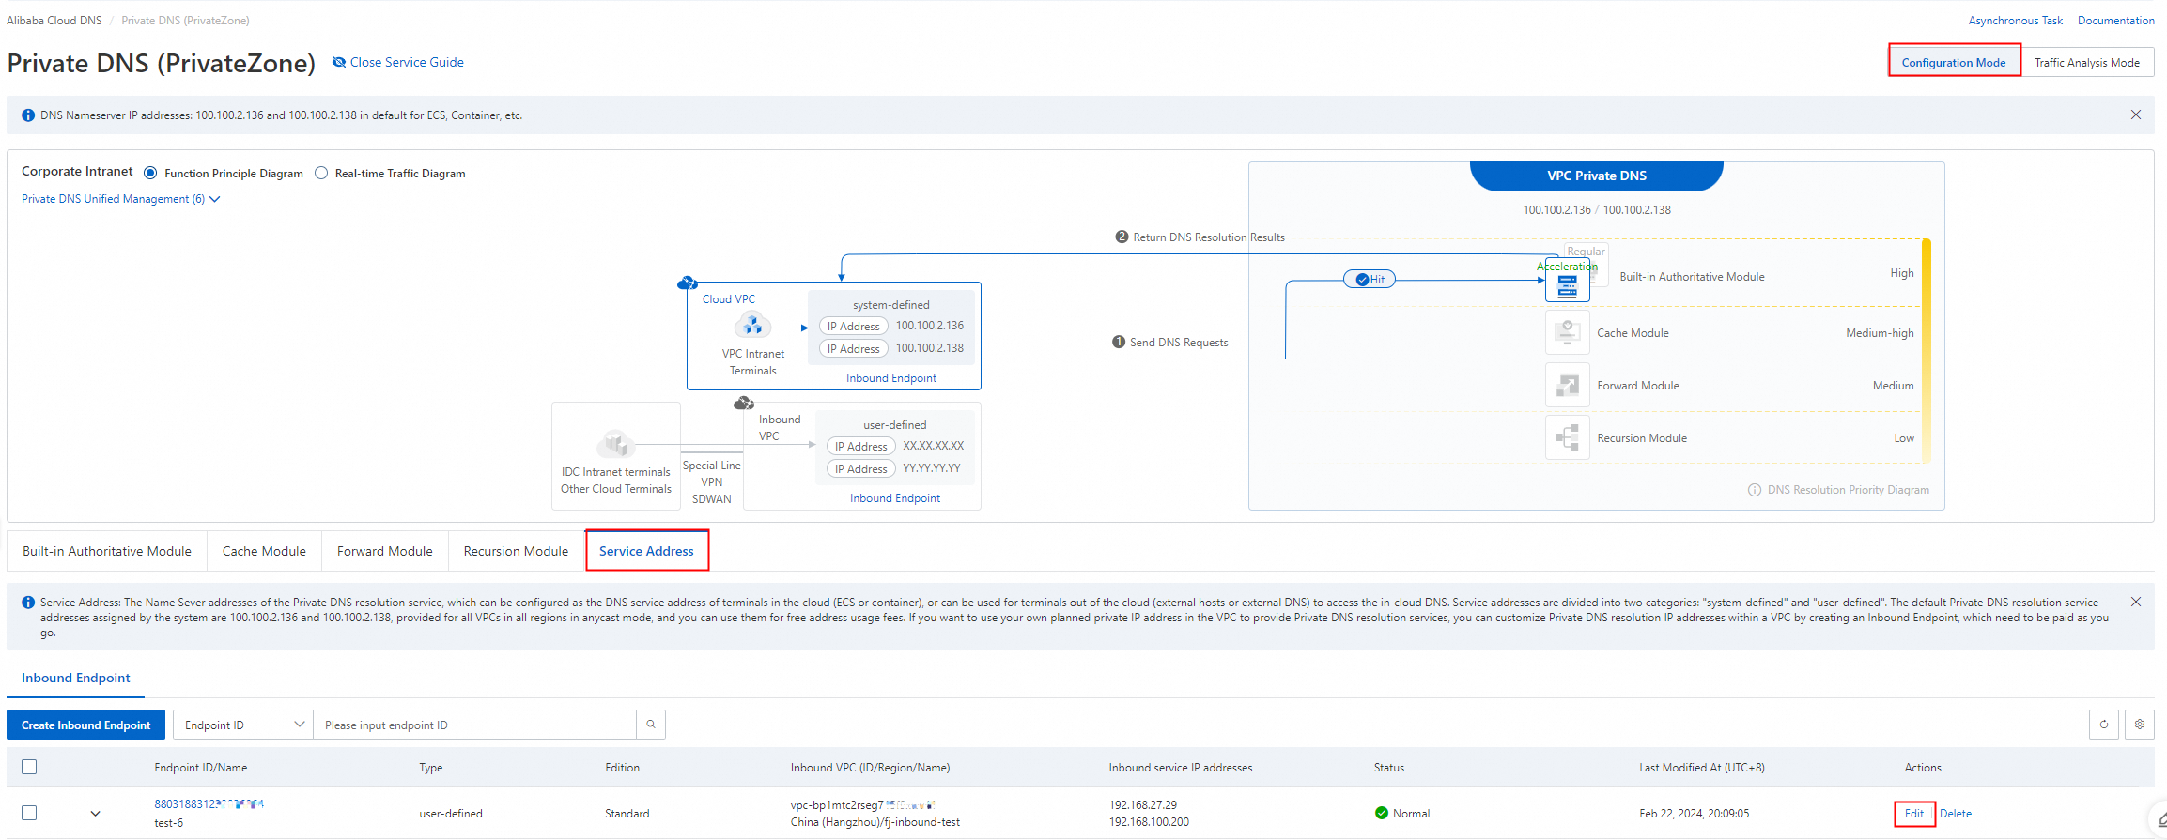Click the step 1 Send DNS Requests marker
The image size is (2167, 840).
tap(1119, 342)
